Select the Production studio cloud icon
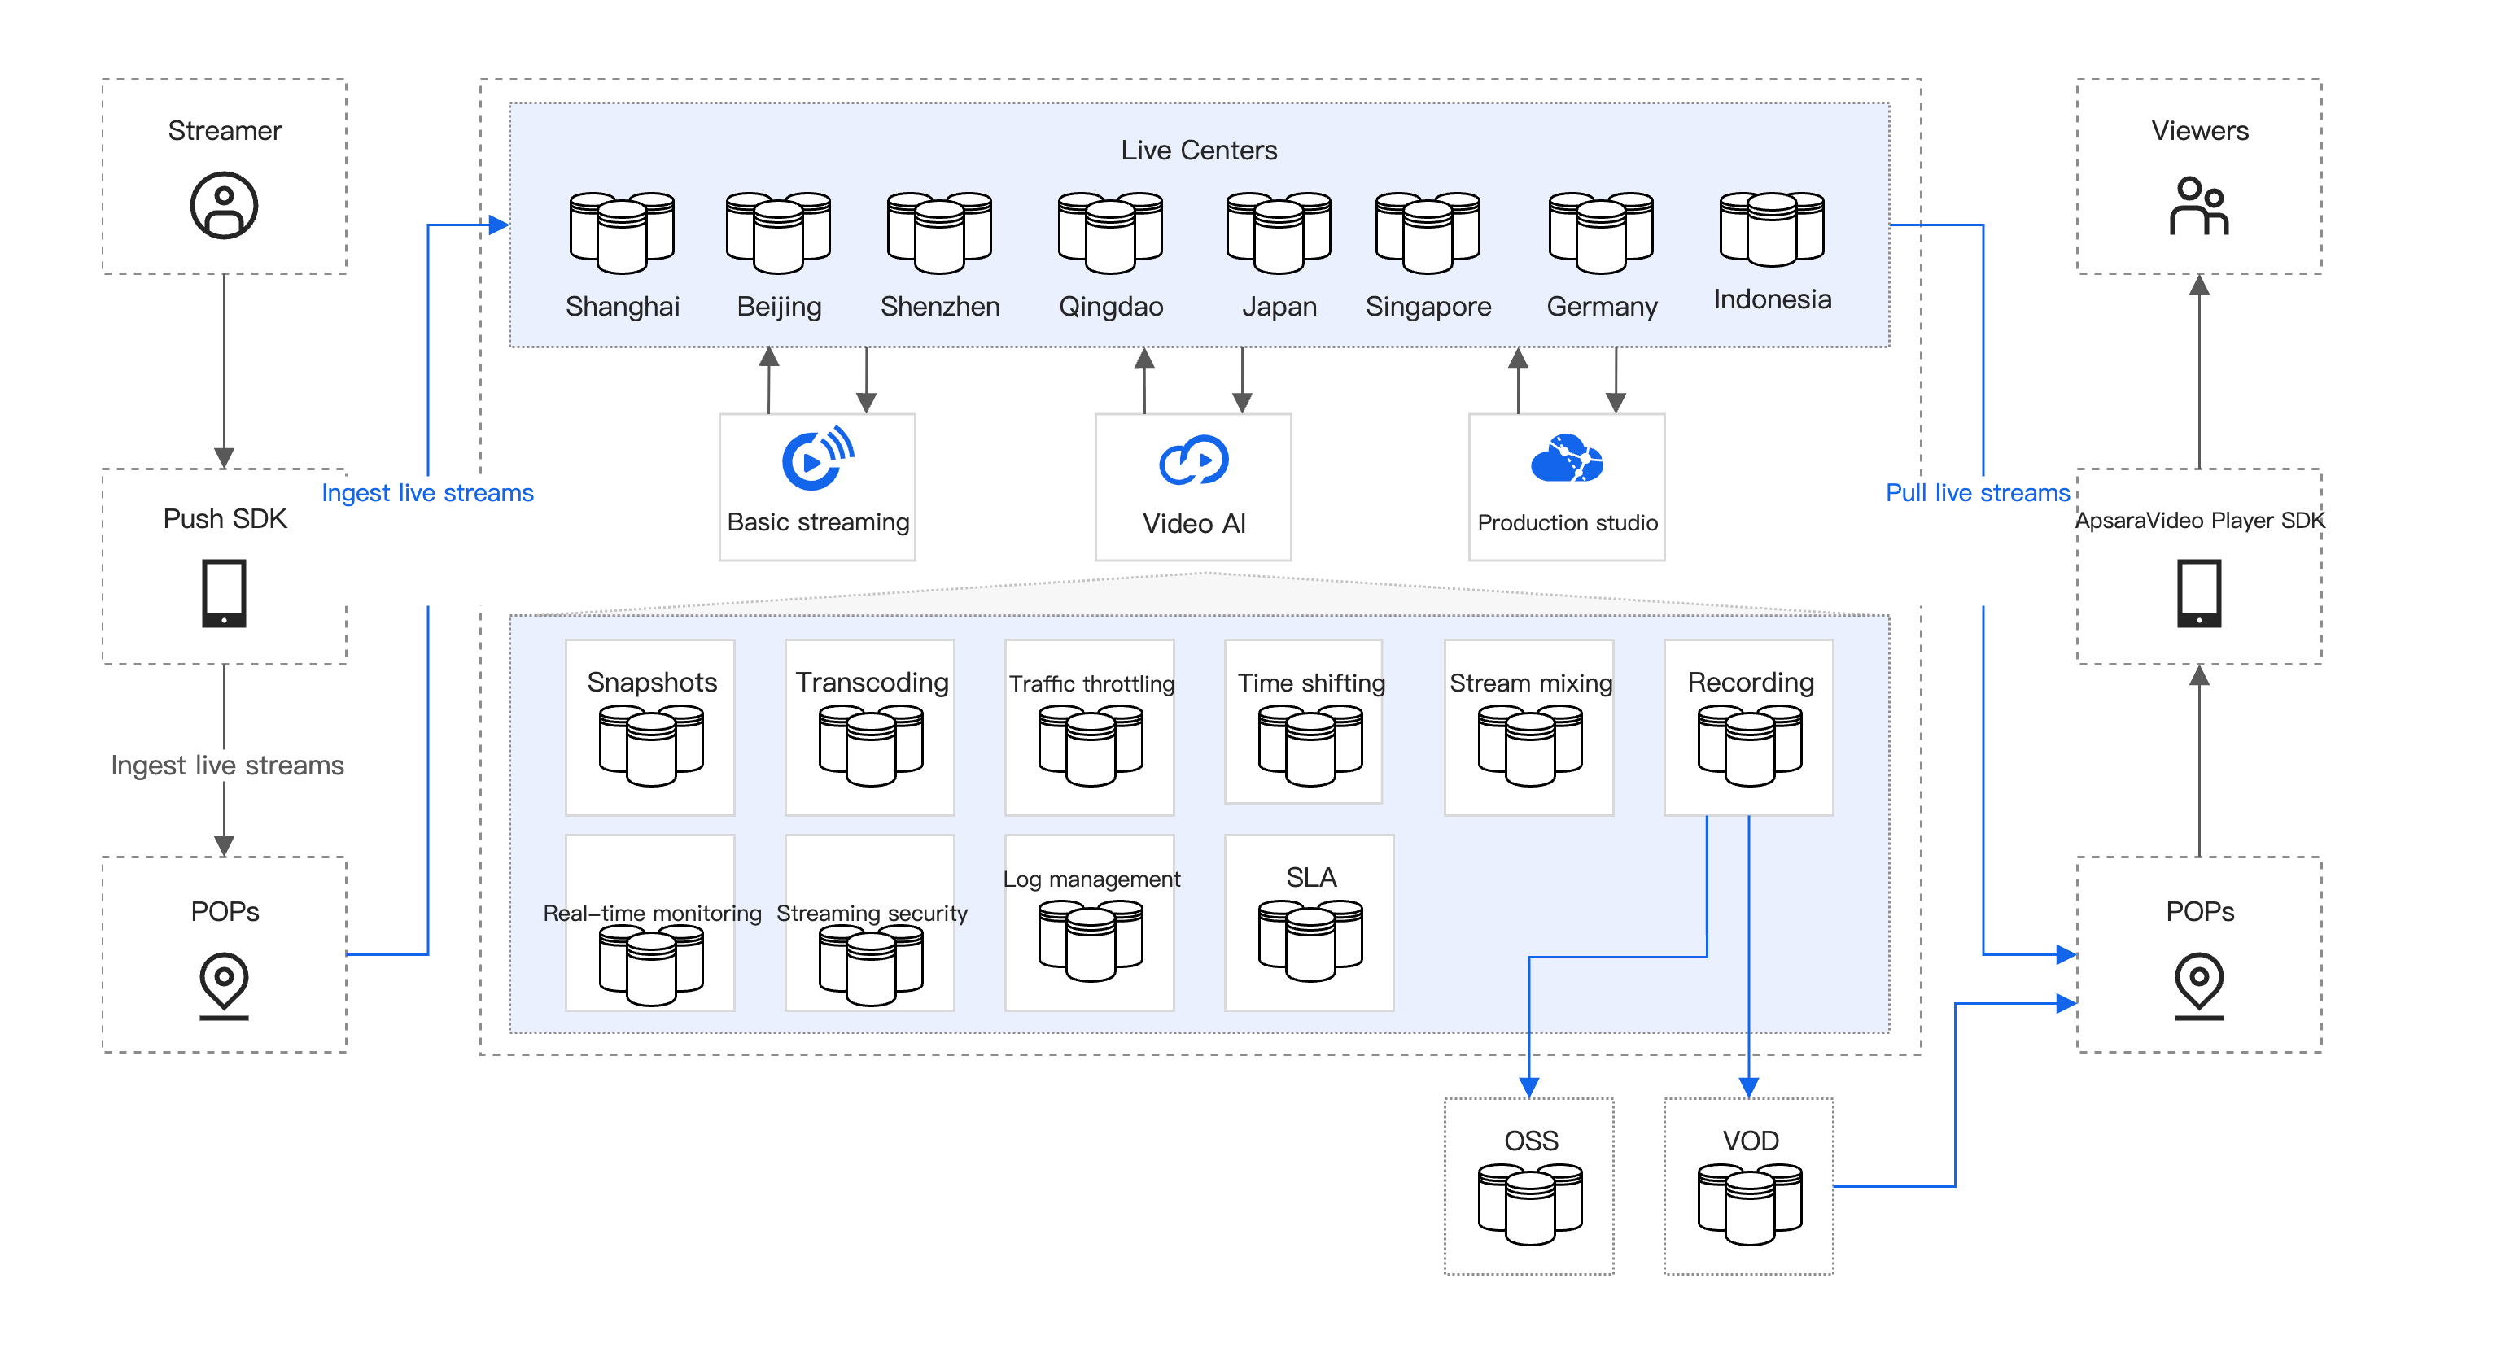This screenshot has height=1357, width=2510. 1566,459
